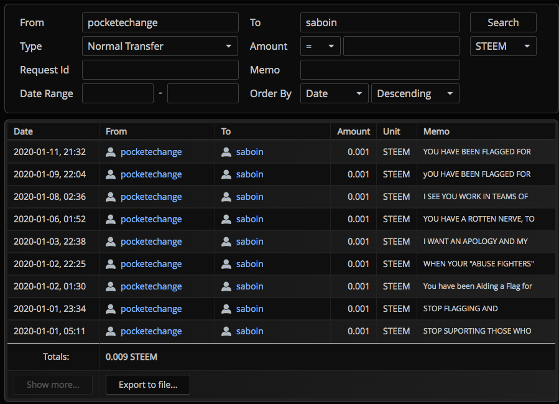Click sender user icon in 2020-01-08 row
The height and width of the screenshot is (404, 559).
[x=111, y=197]
